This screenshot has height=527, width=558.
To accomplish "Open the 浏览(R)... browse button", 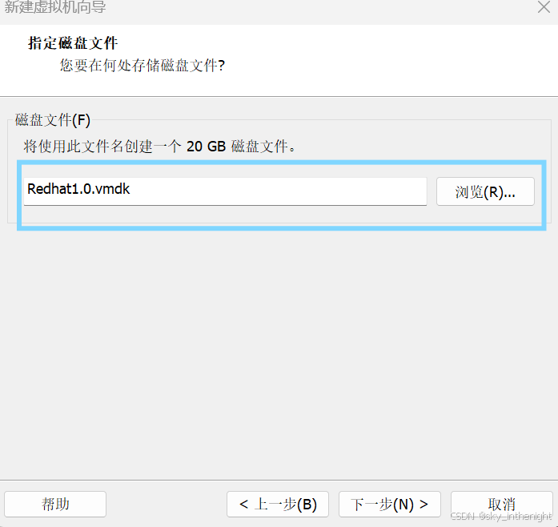I will [485, 191].
